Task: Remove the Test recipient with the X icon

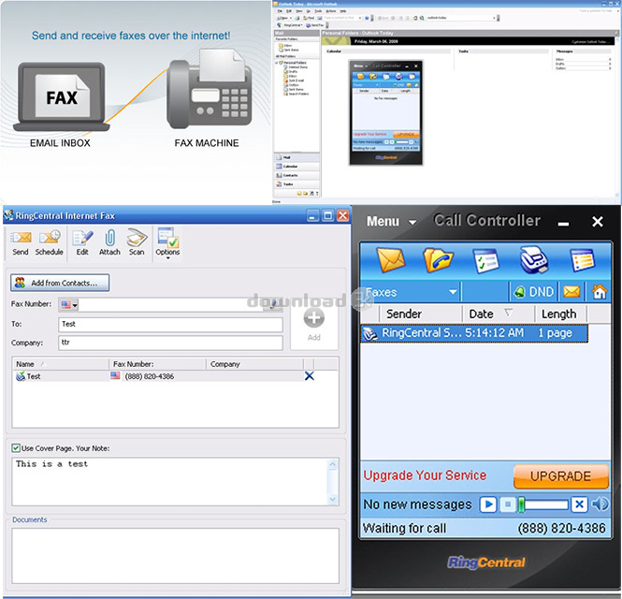Action: [x=310, y=376]
